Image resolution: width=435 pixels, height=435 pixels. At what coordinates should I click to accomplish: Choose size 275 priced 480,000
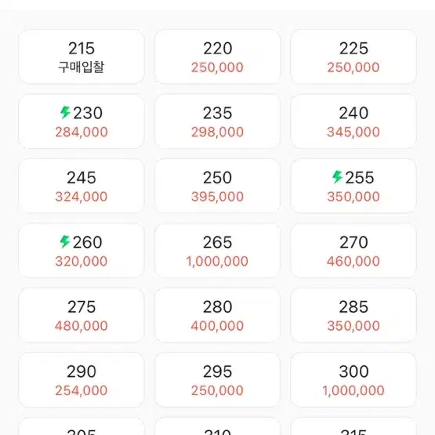point(82,315)
